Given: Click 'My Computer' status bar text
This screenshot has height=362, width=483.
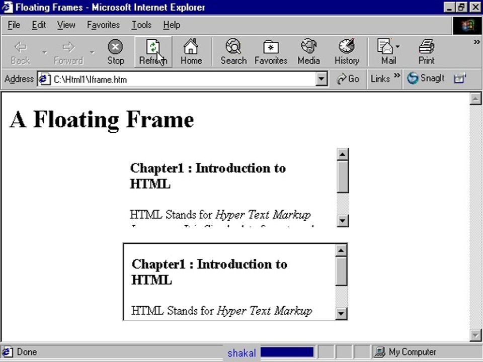Looking at the screenshot, I should tap(412, 352).
